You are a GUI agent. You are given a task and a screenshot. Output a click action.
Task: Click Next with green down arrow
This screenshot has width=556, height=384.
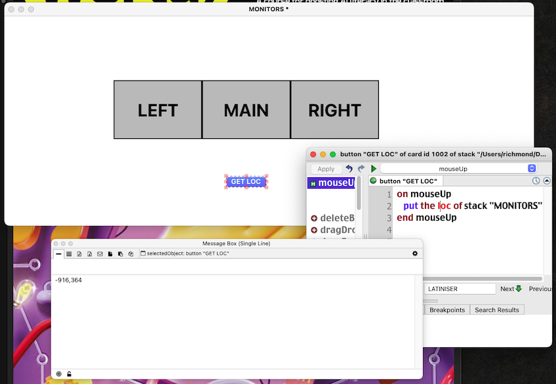tap(511, 289)
